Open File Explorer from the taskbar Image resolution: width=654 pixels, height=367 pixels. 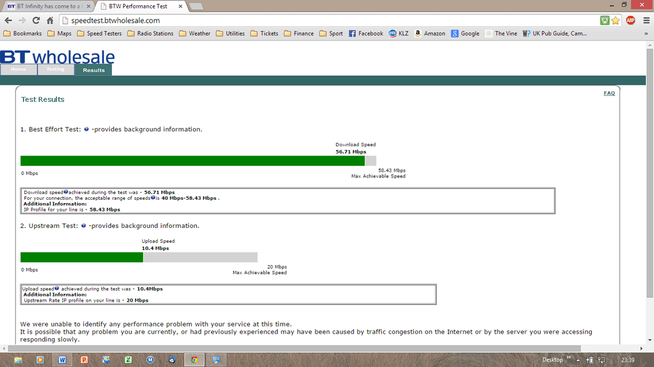[18, 360]
